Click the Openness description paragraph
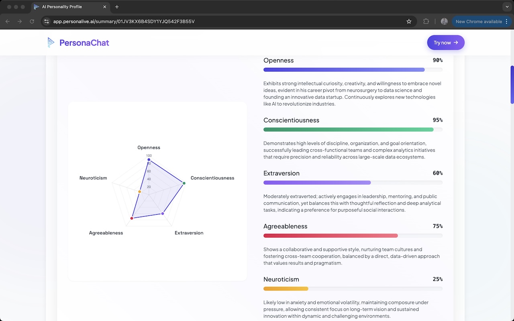 tap(352, 93)
